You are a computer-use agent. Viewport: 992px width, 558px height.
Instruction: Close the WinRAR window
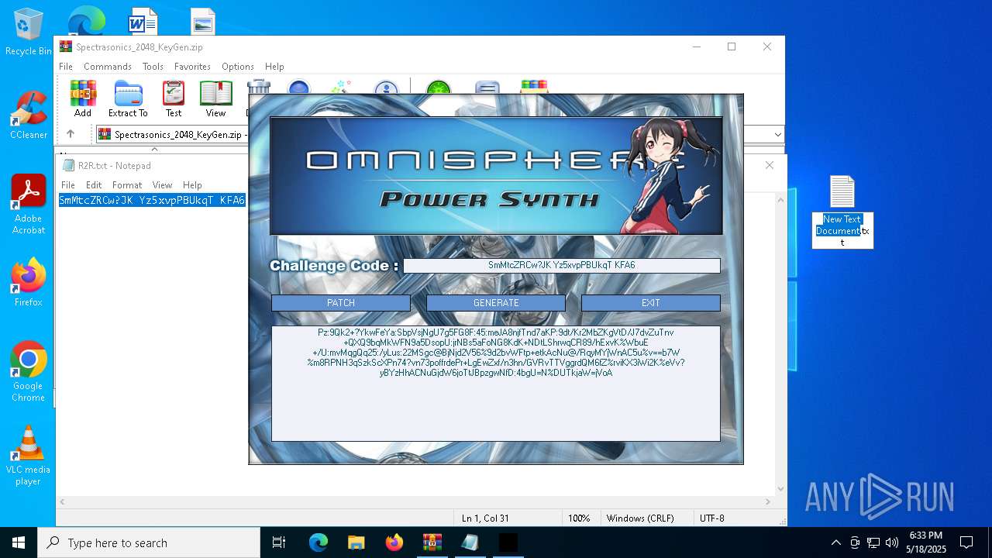(x=766, y=46)
